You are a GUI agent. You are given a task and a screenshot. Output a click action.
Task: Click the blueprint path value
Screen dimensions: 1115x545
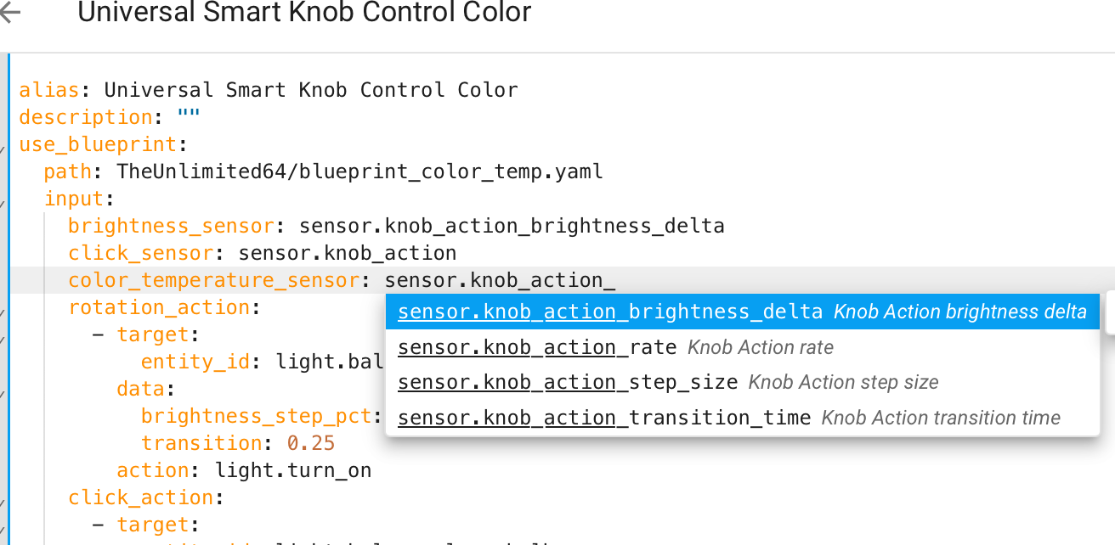(359, 171)
